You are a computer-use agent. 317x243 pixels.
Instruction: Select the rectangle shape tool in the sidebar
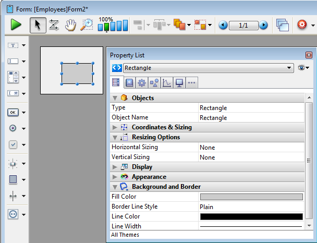click(x=13, y=179)
